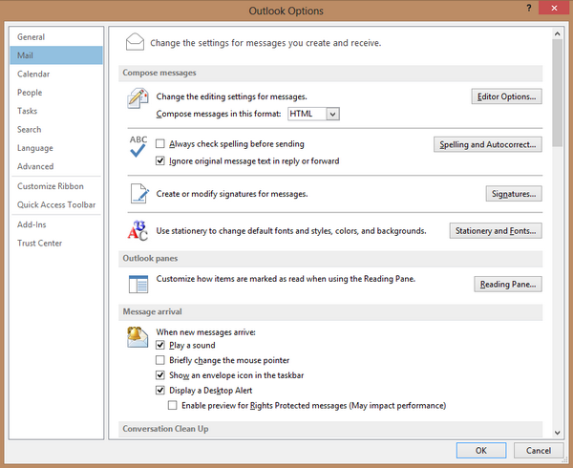This screenshot has height=468, width=573.
Task: Disable Play a sound for new messages
Action: pos(160,345)
